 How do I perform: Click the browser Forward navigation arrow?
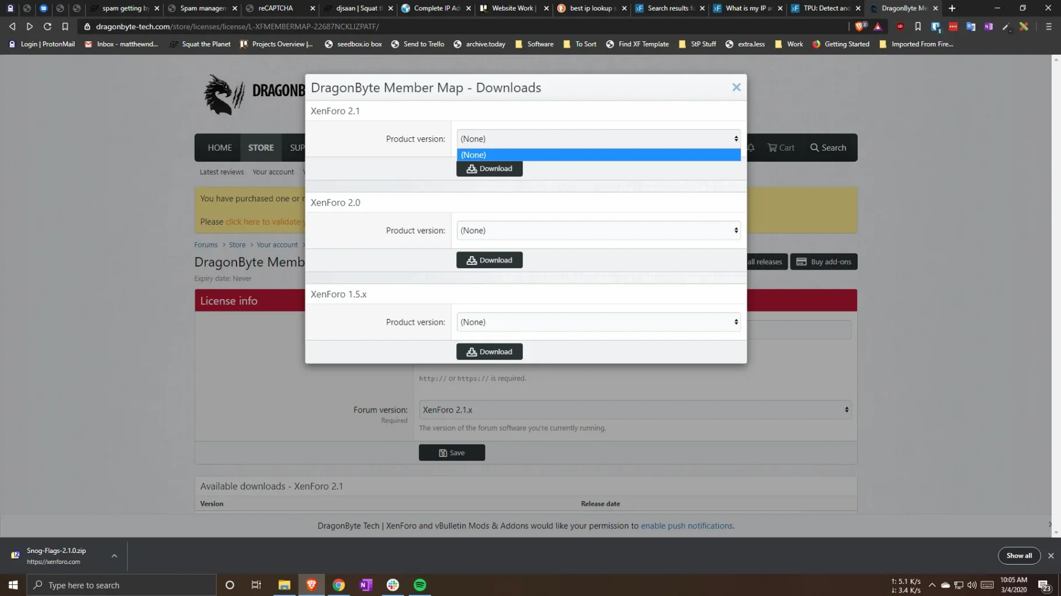30,27
